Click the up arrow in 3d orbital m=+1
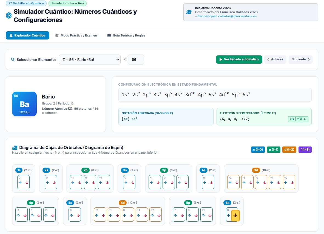The height and width of the screenshot is (234, 324). click(272, 183)
